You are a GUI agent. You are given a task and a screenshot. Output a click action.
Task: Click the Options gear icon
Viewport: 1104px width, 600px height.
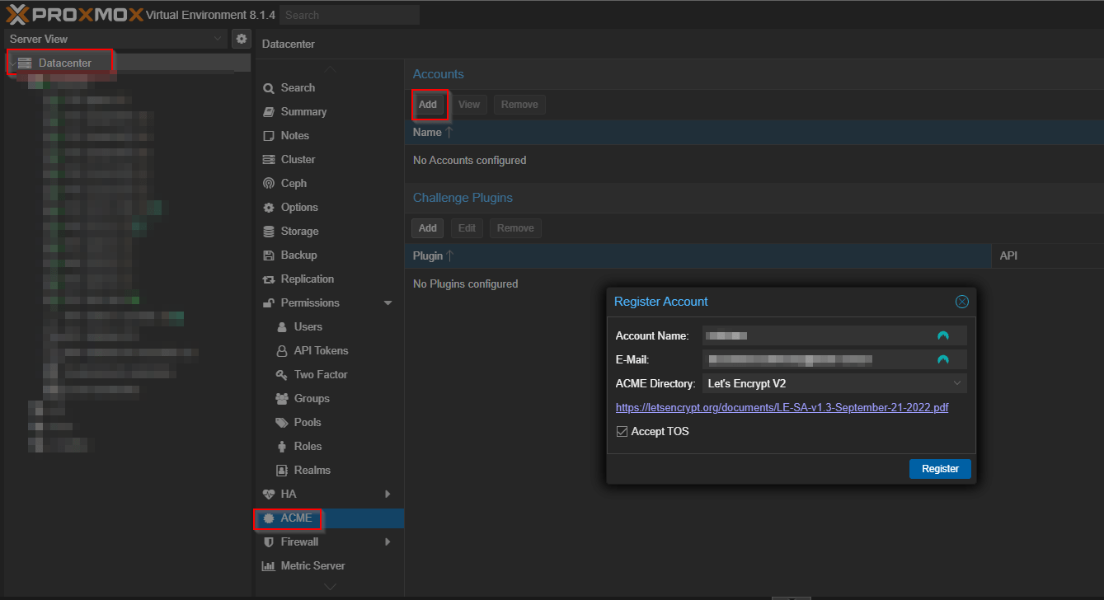269,207
